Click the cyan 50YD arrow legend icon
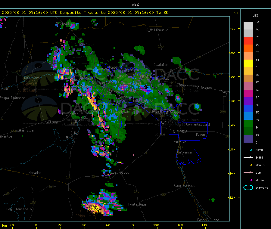This screenshot has height=229, width=271. 248,150
